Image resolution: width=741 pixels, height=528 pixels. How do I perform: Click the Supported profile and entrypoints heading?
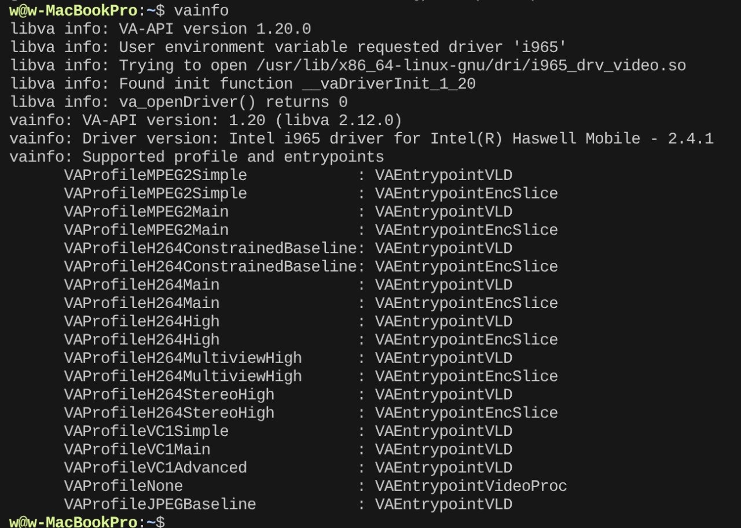pos(233,157)
